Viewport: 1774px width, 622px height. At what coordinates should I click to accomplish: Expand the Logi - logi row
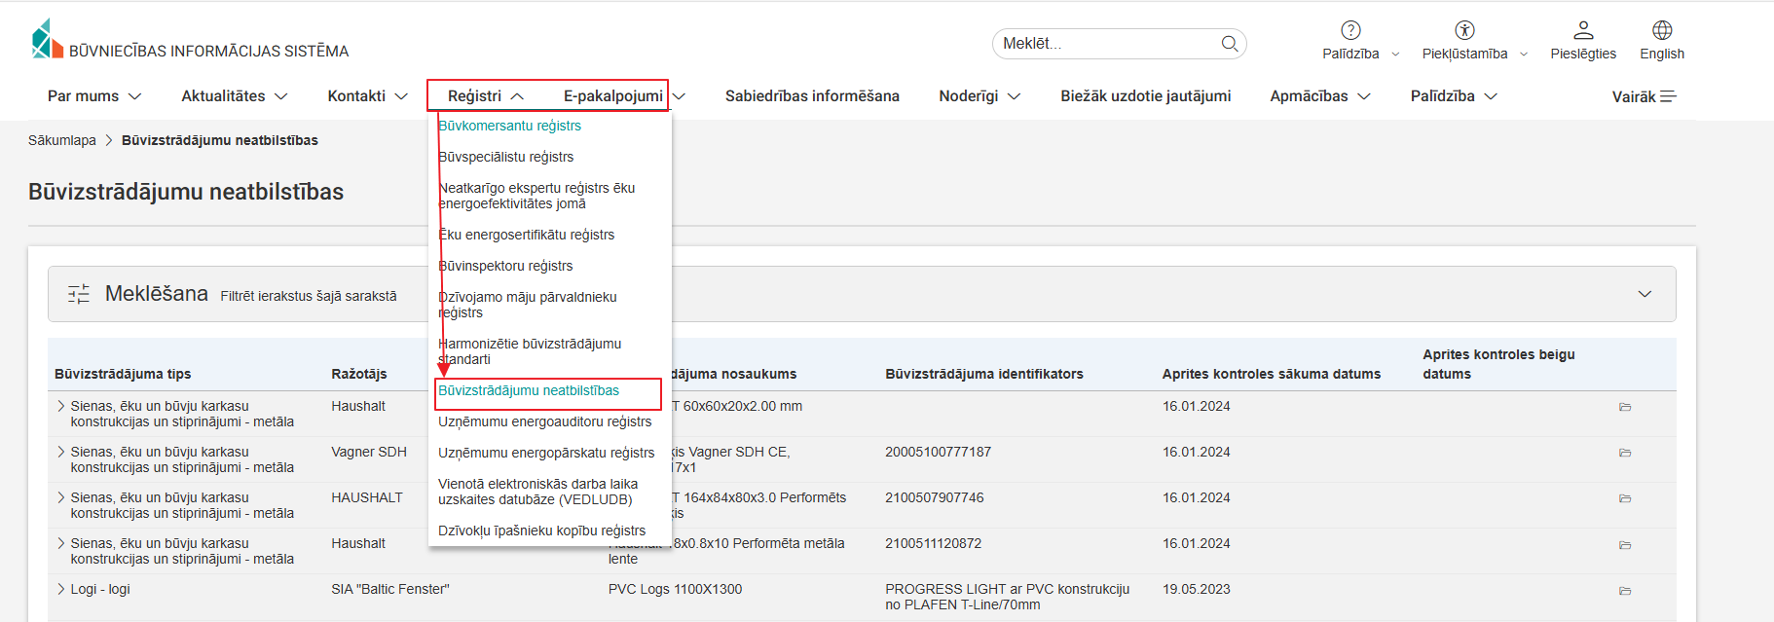(61, 589)
